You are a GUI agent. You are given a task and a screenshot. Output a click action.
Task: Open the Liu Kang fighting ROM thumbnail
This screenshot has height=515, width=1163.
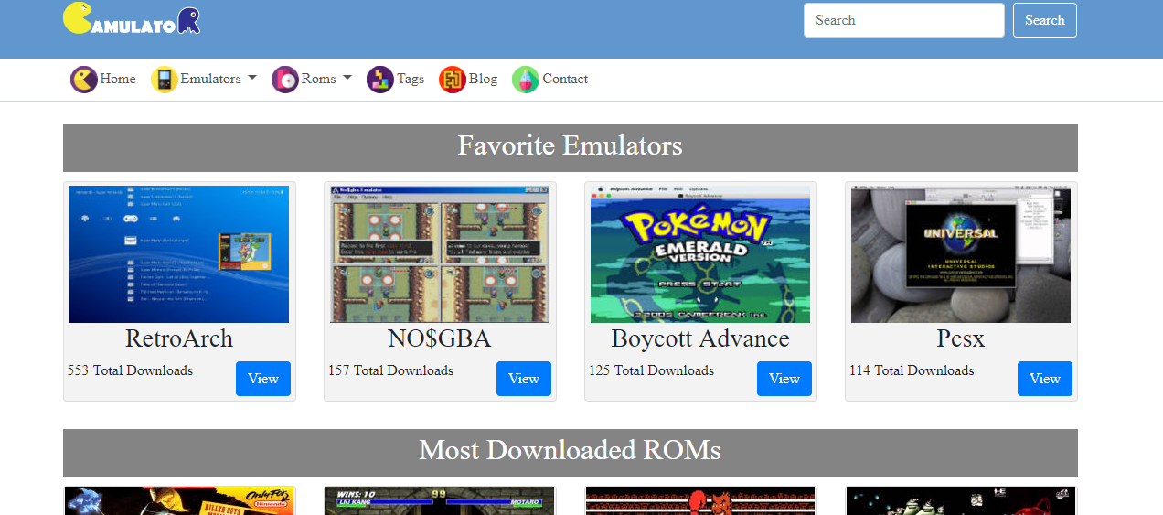[440, 501]
